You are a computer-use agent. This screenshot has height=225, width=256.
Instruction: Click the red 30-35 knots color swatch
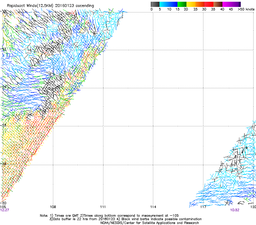pyautogui.click(x=209, y=4)
